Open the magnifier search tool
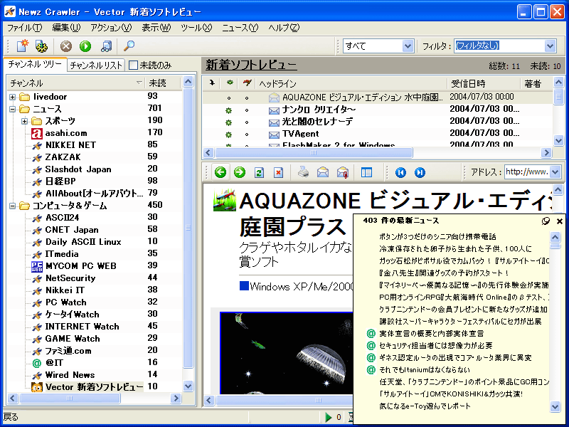This screenshot has width=569, height=427. (129, 46)
